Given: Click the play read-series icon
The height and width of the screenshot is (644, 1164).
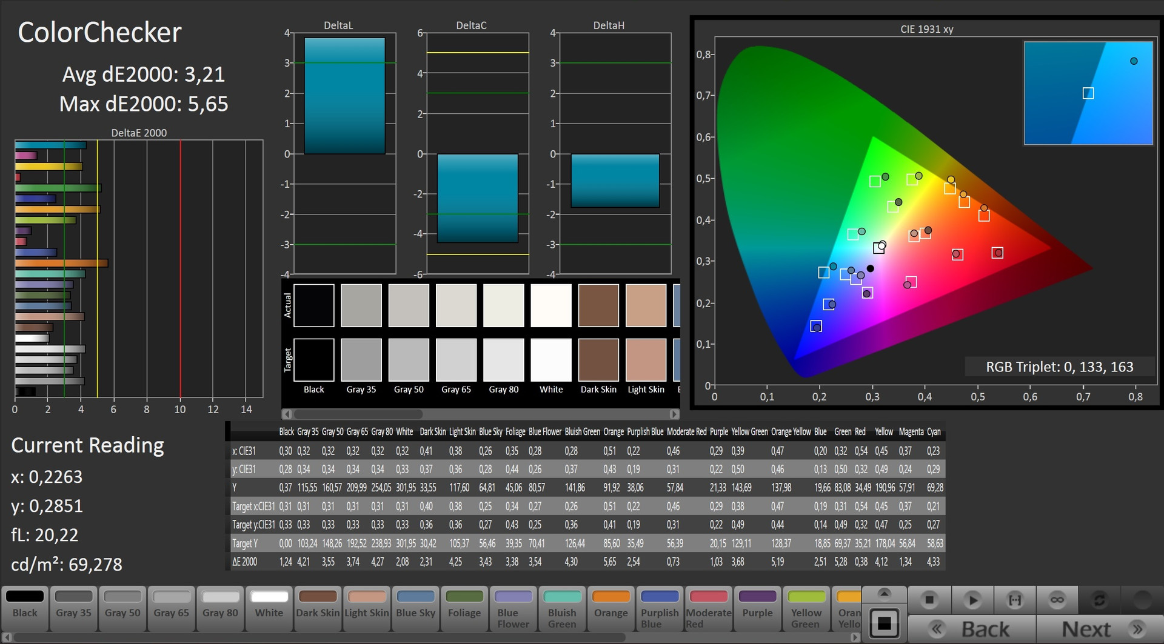Looking at the screenshot, I should (972, 600).
